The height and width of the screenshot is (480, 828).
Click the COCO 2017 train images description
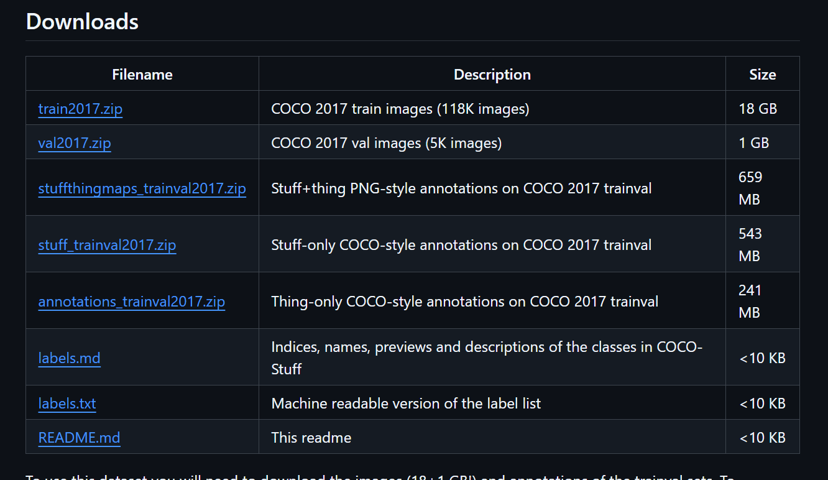400,109
